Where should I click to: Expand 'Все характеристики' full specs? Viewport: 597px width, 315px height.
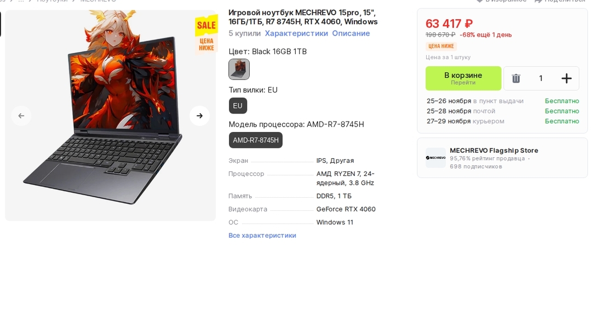(x=262, y=236)
